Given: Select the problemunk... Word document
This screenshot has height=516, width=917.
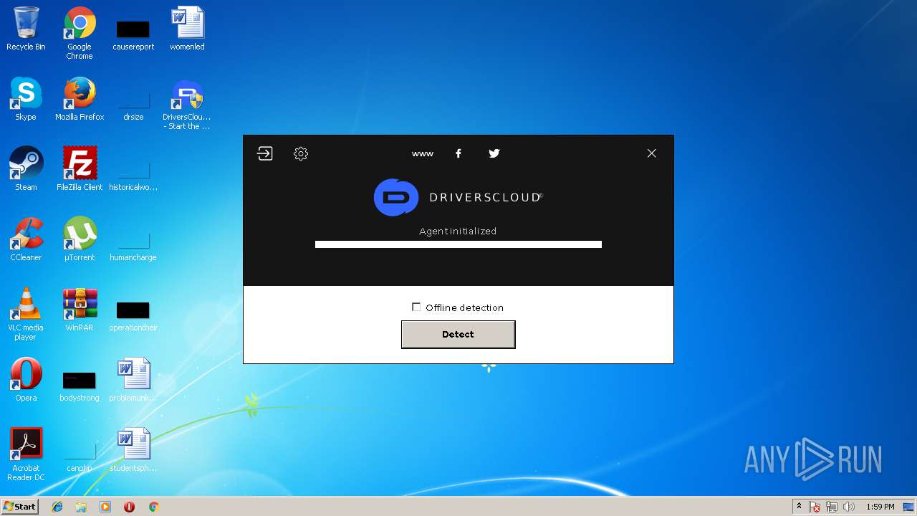Looking at the screenshot, I should tap(133, 380).
